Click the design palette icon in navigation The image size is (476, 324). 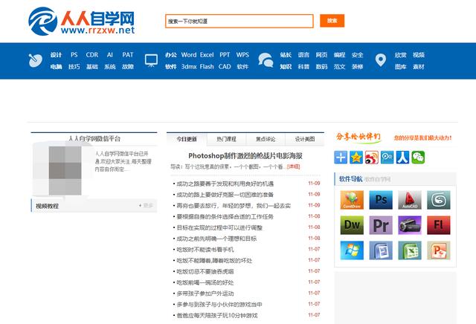[x=35, y=60]
